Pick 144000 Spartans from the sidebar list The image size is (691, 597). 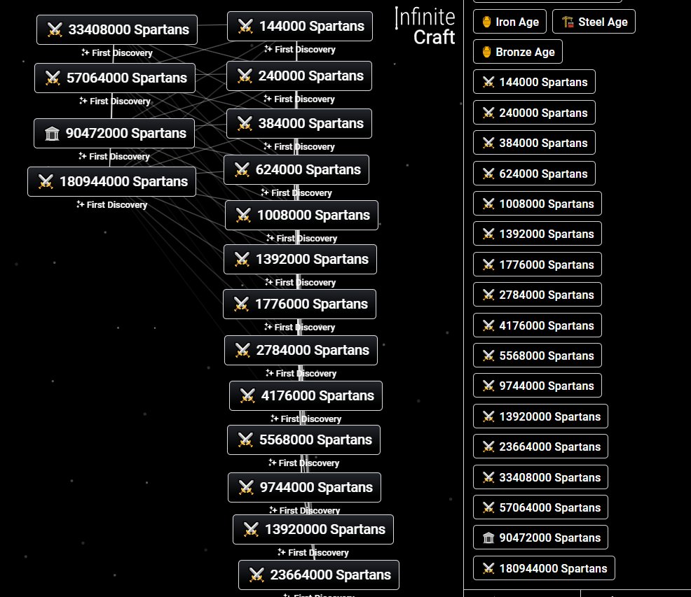point(534,82)
